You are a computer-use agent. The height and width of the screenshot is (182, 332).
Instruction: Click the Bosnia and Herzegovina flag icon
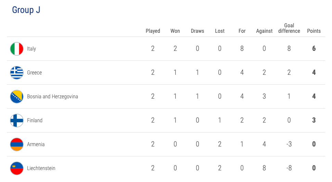pos(17,97)
